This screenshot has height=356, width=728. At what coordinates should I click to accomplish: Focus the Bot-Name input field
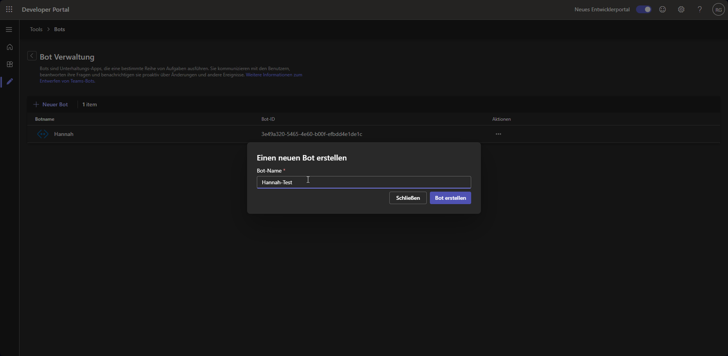click(364, 182)
